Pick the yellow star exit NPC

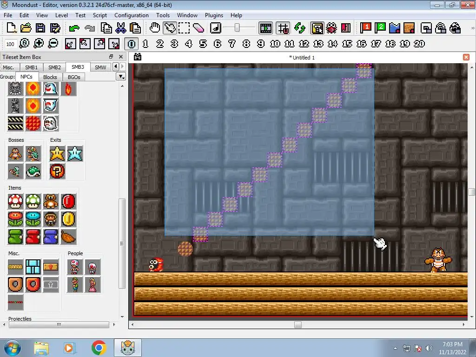coord(57,153)
